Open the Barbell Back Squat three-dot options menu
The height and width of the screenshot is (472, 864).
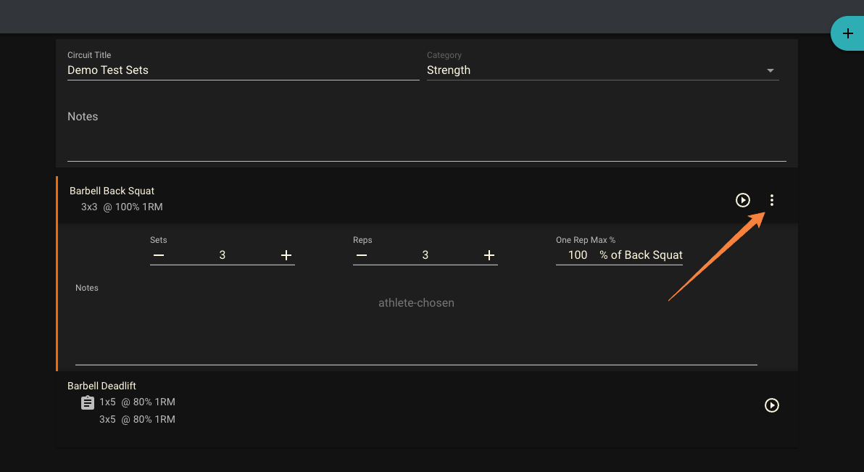pyautogui.click(x=771, y=200)
